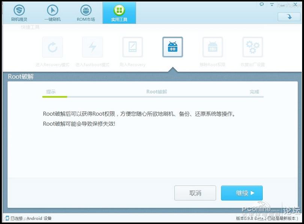Click the 进入Recovery模式 refresh icon

[x=53, y=47]
